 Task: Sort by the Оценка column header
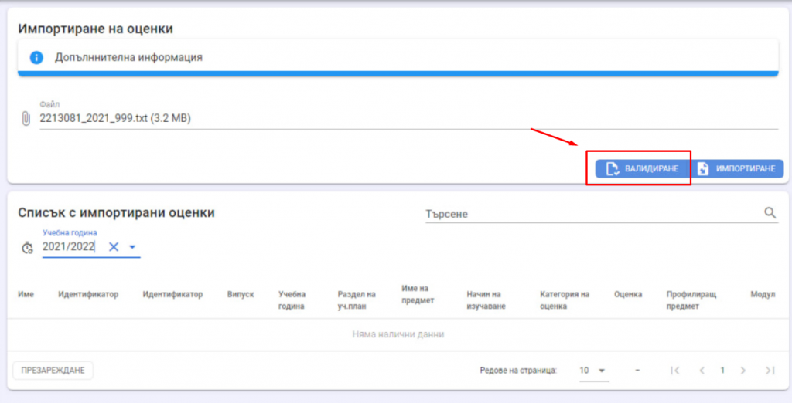pyautogui.click(x=627, y=294)
